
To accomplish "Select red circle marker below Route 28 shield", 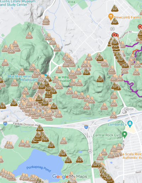I will point(114,35).
